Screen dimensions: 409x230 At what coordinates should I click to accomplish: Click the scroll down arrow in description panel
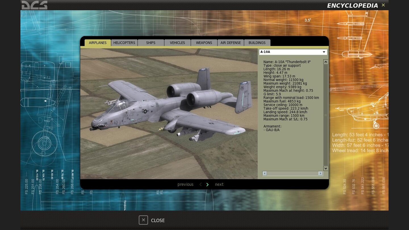pyautogui.click(x=326, y=168)
